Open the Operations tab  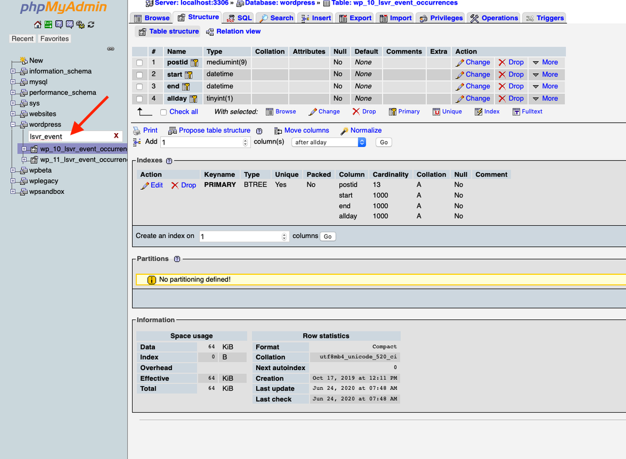[494, 18]
